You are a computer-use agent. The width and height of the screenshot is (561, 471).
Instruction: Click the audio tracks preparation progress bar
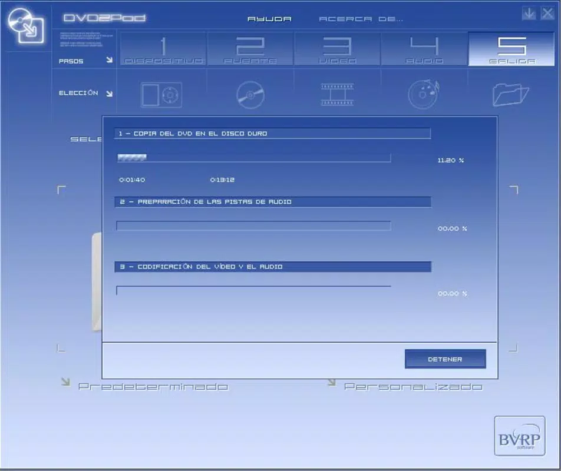253,225
